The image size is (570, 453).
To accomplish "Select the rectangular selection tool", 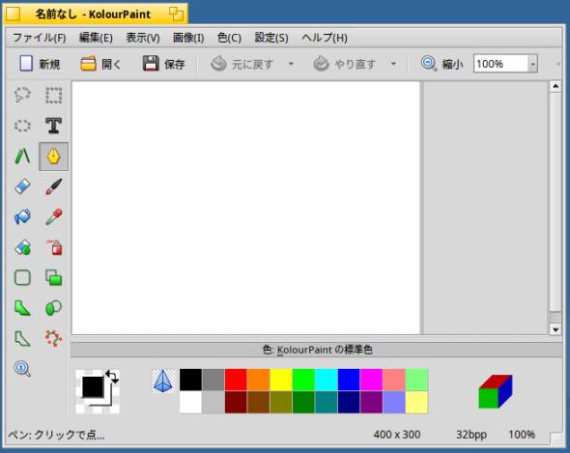I will (53, 96).
